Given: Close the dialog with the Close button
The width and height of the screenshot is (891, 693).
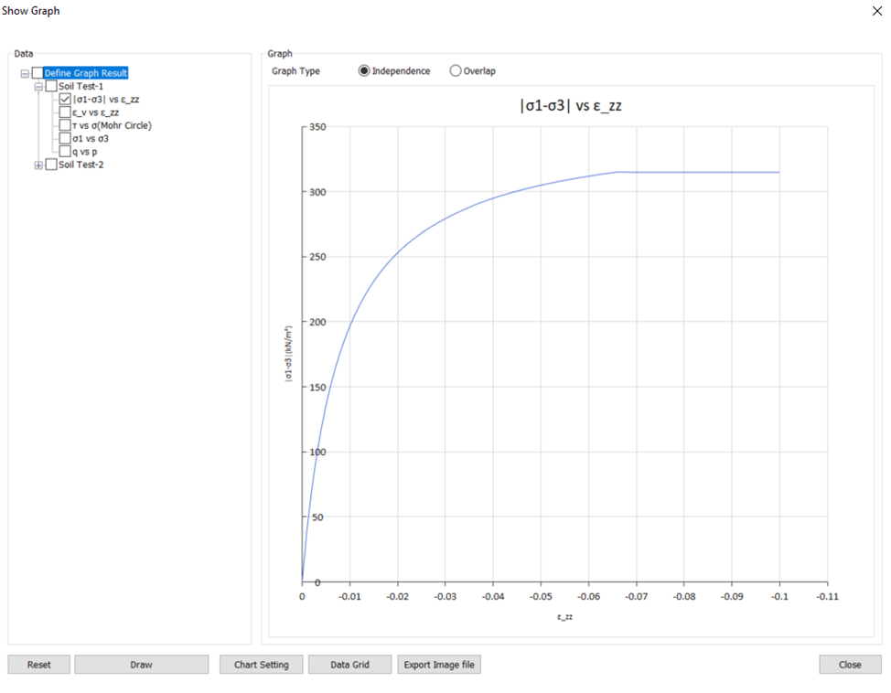Looking at the screenshot, I should [850, 665].
